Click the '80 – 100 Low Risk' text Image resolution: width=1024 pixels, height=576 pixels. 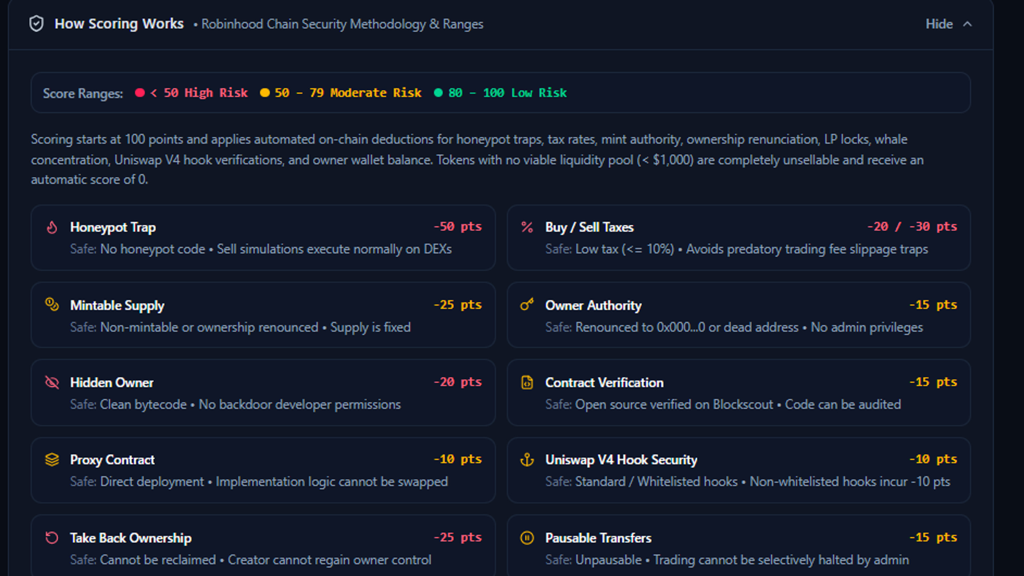(x=507, y=93)
